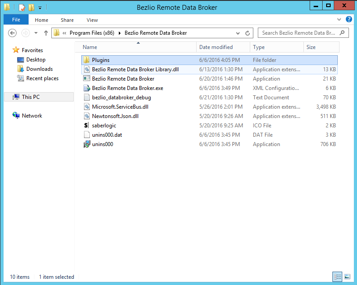Viewport: 357px width, 285px height.
Task: Click the Properties icon in quick access toolbar
Action: point(22,8)
